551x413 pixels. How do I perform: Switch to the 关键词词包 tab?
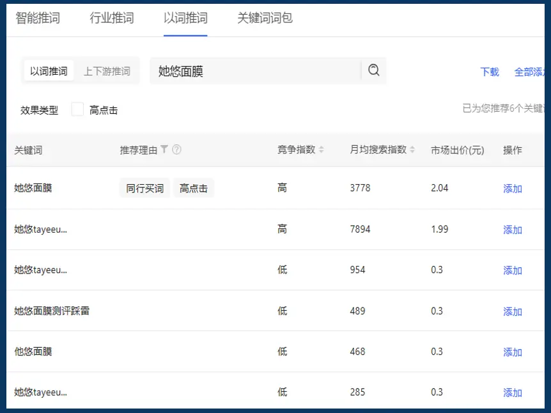[264, 19]
